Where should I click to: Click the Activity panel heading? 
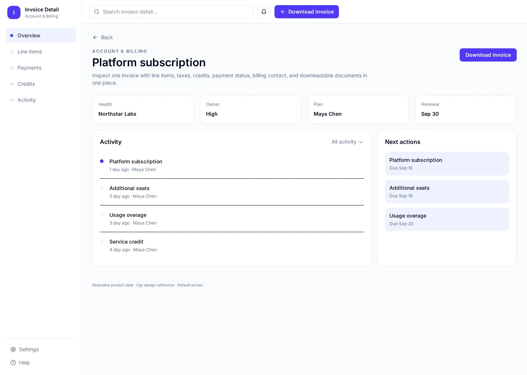(111, 142)
